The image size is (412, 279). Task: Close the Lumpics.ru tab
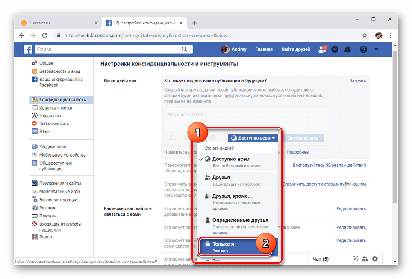[x=96, y=23]
